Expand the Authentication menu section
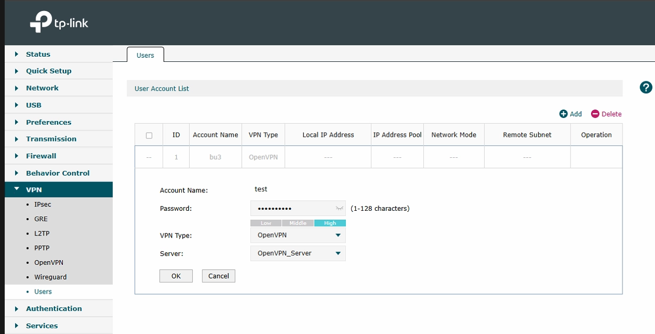Screen dimensions: 655x334 pyautogui.click(x=54, y=309)
